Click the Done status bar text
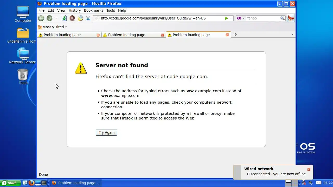The image size is (333, 187). pyautogui.click(x=43, y=175)
